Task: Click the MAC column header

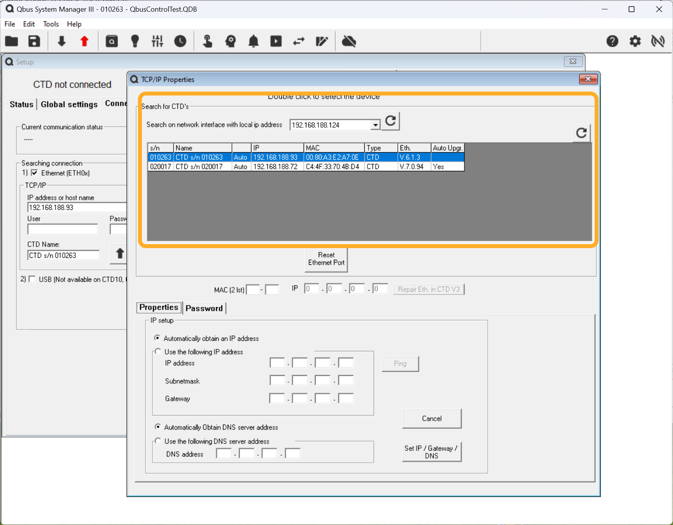Action: point(334,148)
